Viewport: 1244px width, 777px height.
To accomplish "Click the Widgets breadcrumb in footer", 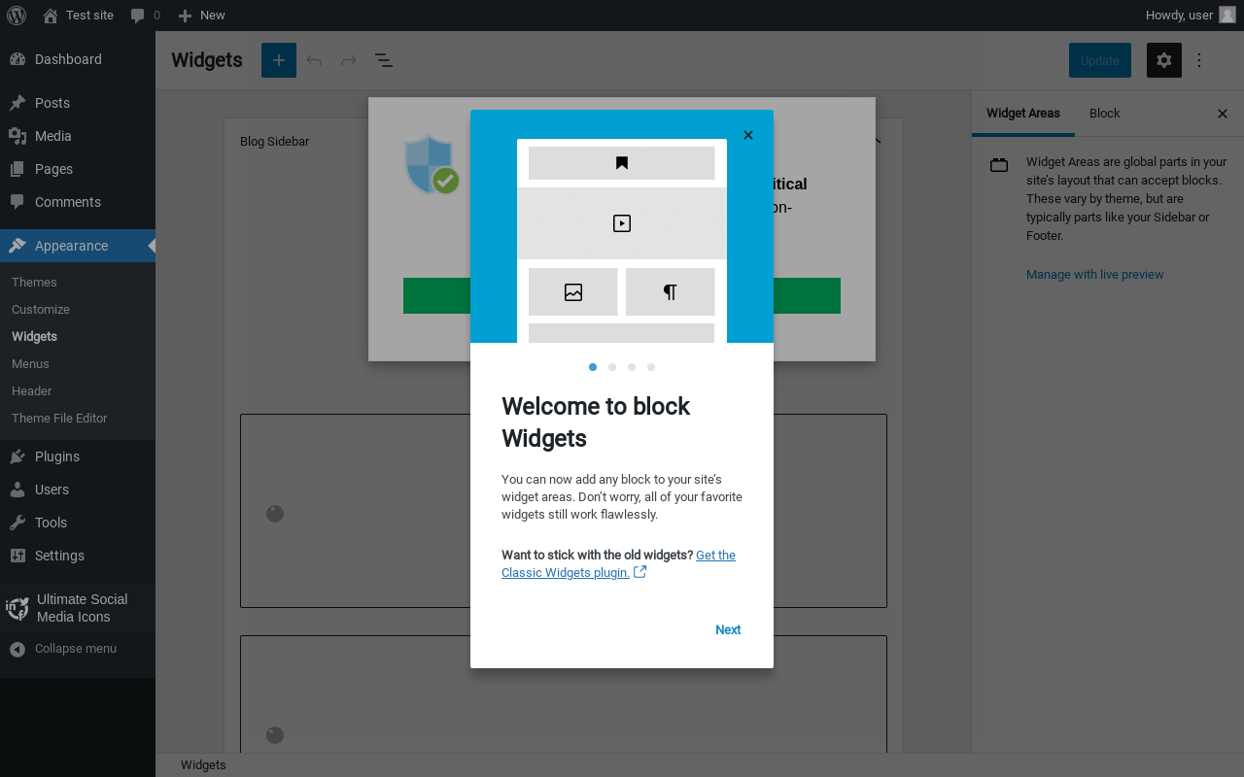I will (203, 765).
